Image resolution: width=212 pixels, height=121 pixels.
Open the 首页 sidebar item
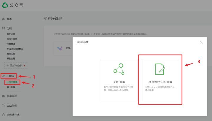point(9,19)
